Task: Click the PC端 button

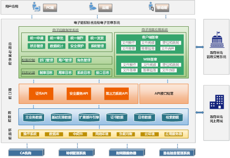Action: [50, 8]
